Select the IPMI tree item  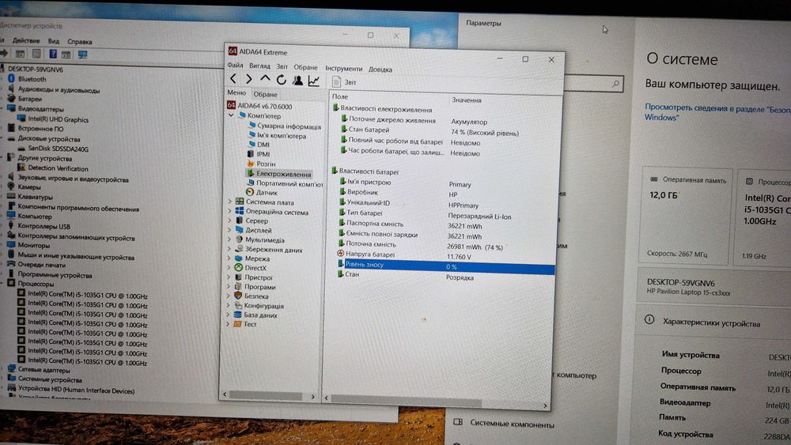(259, 154)
